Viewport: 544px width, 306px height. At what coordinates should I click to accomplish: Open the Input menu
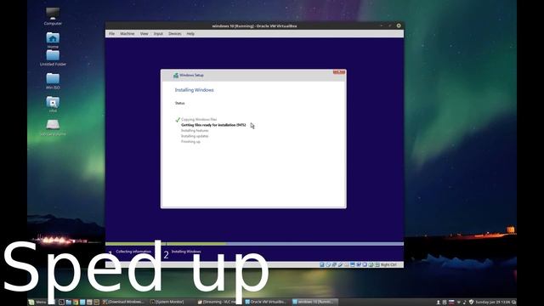[x=158, y=34]
